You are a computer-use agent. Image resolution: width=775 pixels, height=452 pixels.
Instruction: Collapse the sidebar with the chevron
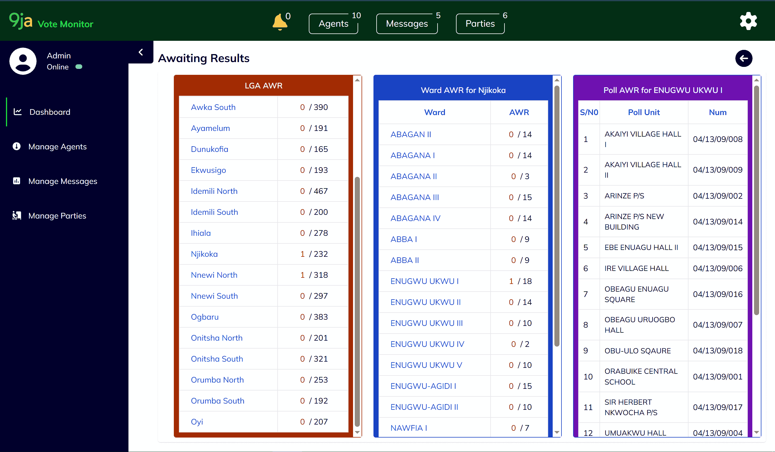(141, 52)
